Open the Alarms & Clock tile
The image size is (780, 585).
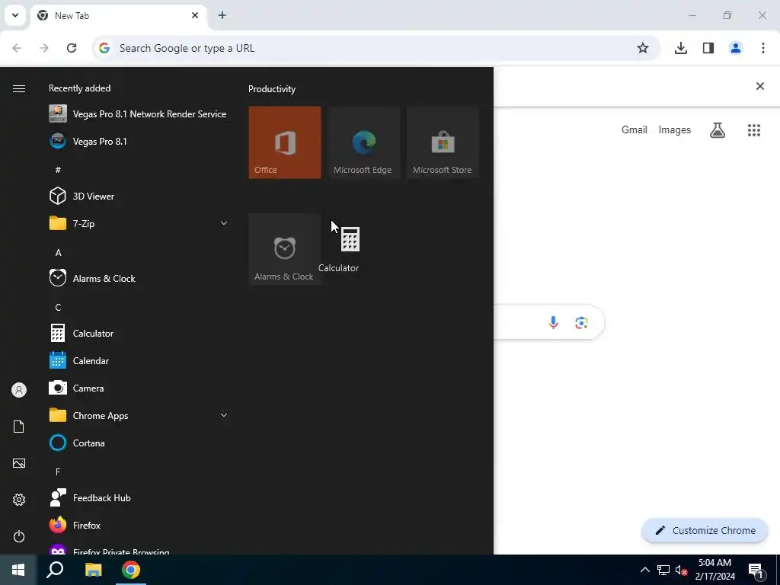coord(285,249)
